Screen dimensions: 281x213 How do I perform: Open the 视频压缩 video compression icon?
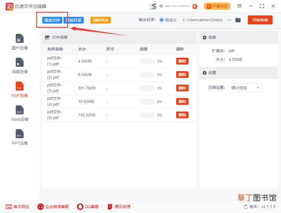[x=19, y=62]
